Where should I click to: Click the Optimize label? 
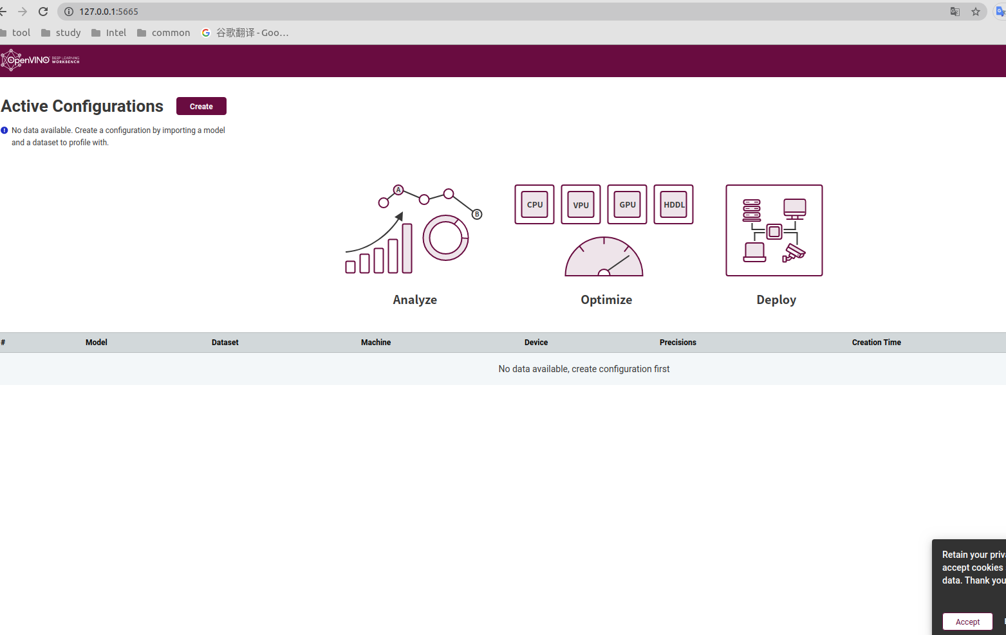point(606,300)
